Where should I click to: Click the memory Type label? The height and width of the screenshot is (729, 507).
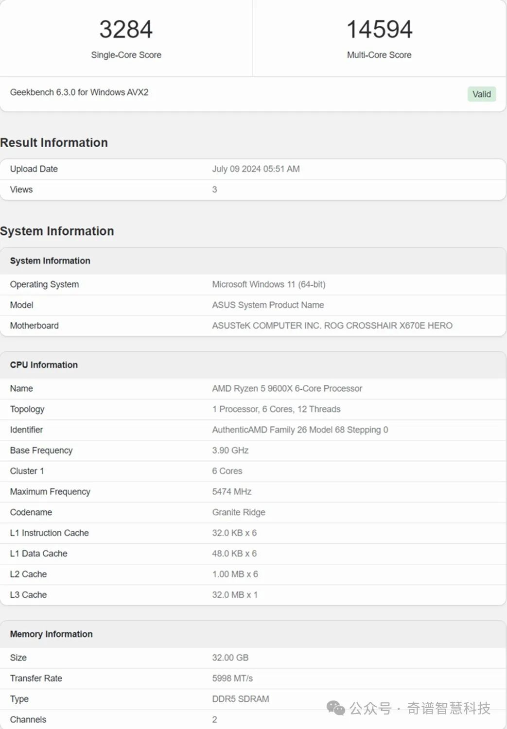19,699
